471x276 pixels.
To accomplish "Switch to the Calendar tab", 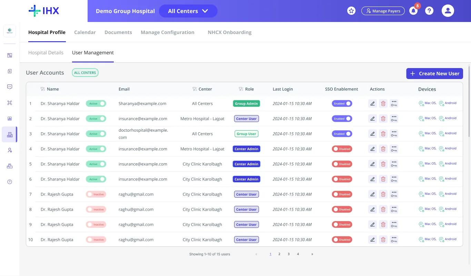I will point(85,32).
